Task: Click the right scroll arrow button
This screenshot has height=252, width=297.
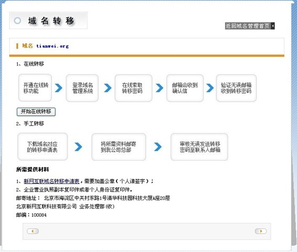Action: (261, 231)
